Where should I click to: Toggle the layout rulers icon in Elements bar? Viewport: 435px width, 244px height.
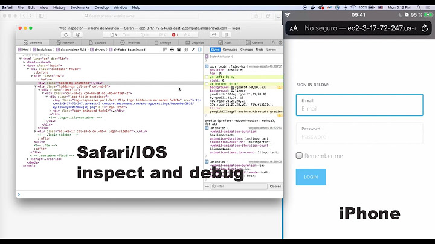165,50
